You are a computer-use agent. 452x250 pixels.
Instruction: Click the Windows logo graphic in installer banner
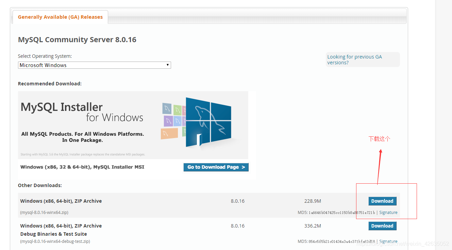point(208,122)
